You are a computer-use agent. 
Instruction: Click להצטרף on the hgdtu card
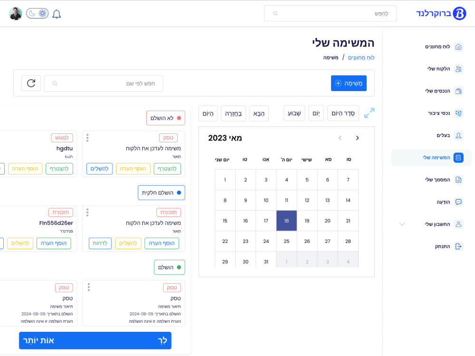click(x=59, y=169)
